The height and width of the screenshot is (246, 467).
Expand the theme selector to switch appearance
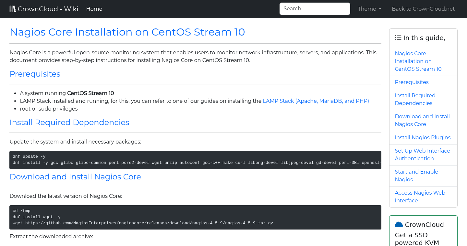tap(369, 9)
